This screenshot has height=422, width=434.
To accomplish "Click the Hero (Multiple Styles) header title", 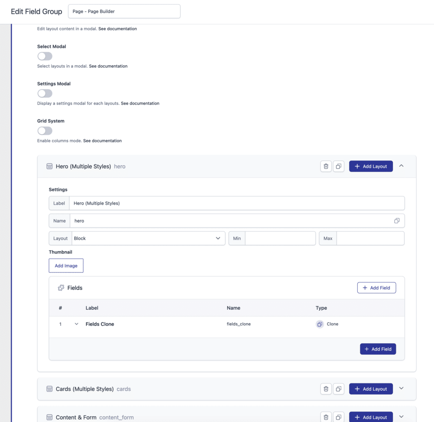I will point(83,167).
